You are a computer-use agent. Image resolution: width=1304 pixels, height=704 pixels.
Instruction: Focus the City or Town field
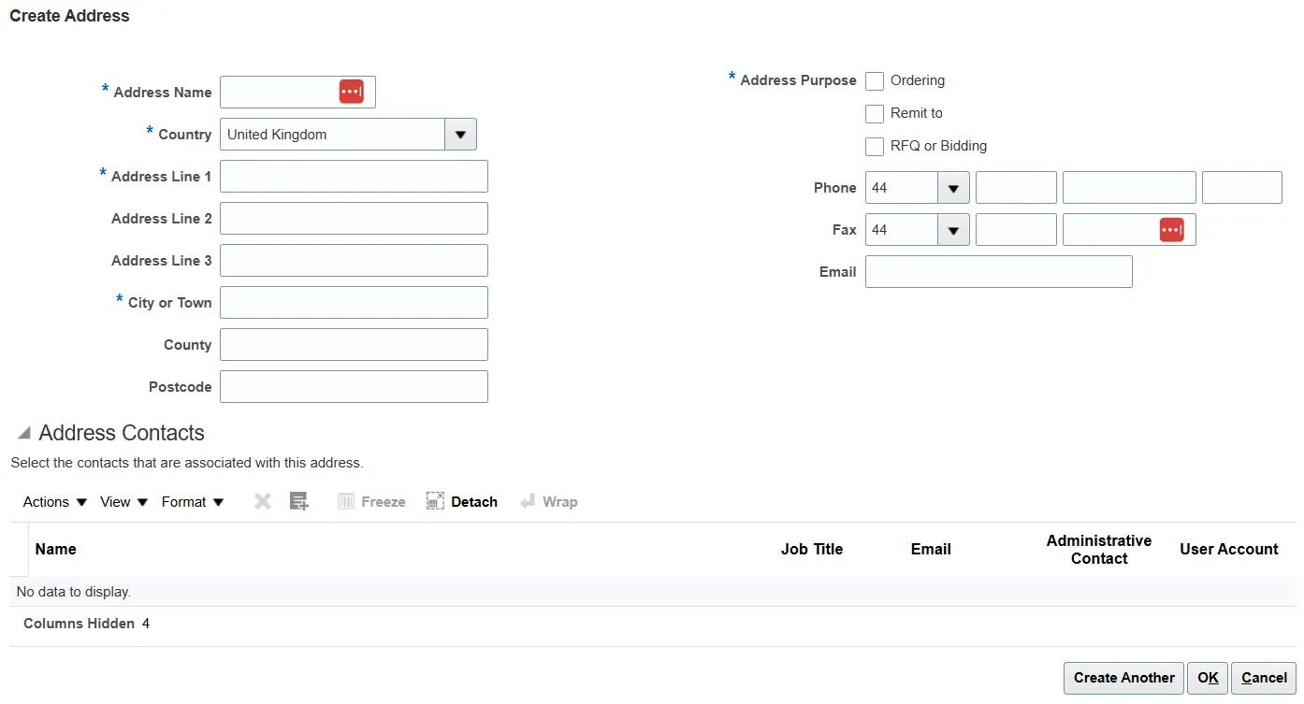[354, 303]
